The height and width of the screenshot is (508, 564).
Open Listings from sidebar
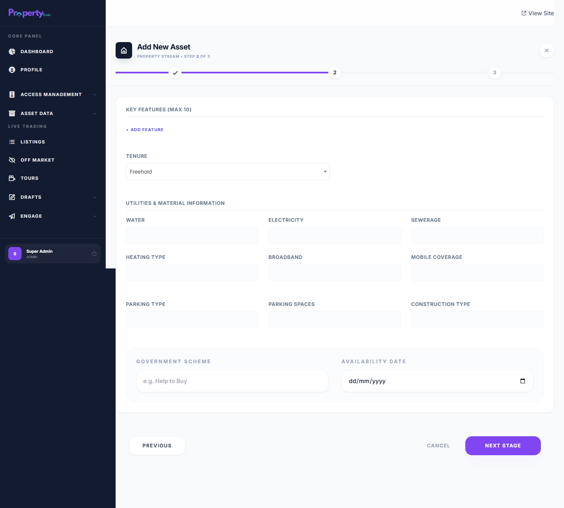click(x=33, y=142)
